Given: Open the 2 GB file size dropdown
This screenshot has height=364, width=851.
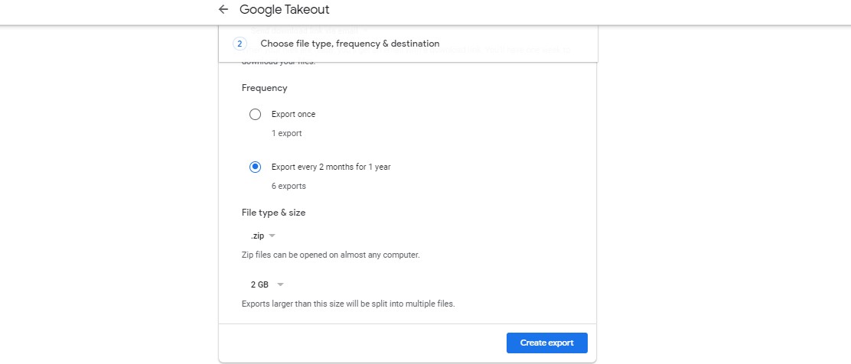Looking at the screenshot, I should pyautogui.click(x=267, y=284).
